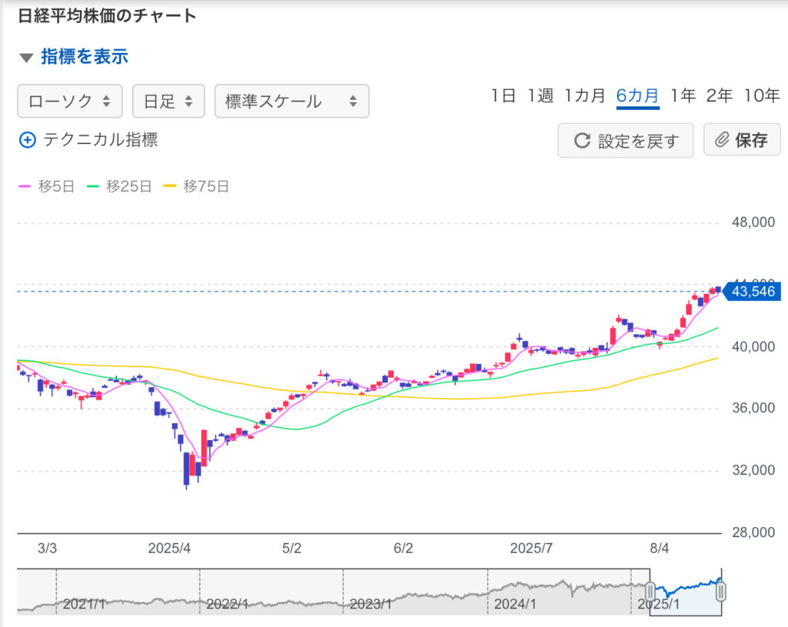
Task: Click the 2023/1 marker in range navigator
Action: (370, 603)
